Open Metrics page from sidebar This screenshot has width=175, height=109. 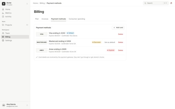coord(15,13)
